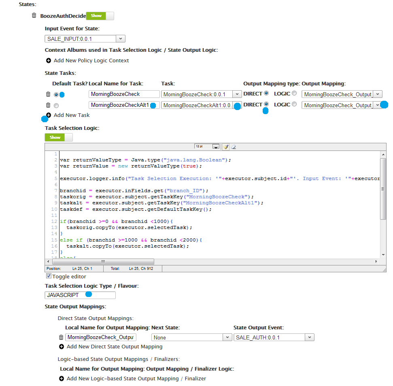
Task: Click code line 'taskdef = executor.subject.getDefaultTaskKey();'
Action: click(x=136, y=209)
